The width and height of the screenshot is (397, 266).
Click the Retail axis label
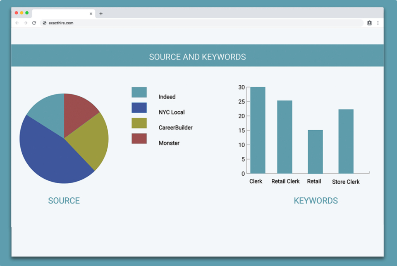[x=314, y=181]
